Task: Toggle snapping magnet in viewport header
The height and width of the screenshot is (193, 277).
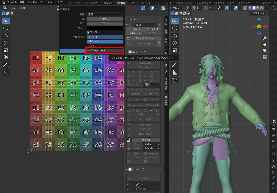Action: [194, 8]
